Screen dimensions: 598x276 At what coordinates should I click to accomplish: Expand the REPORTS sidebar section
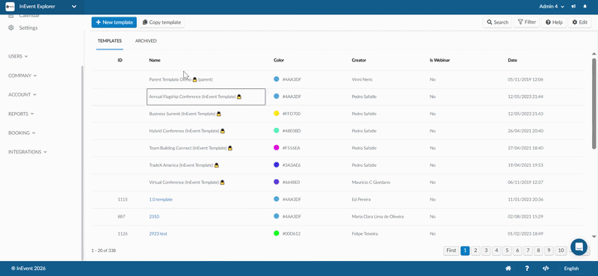click(x=21, y=114)
